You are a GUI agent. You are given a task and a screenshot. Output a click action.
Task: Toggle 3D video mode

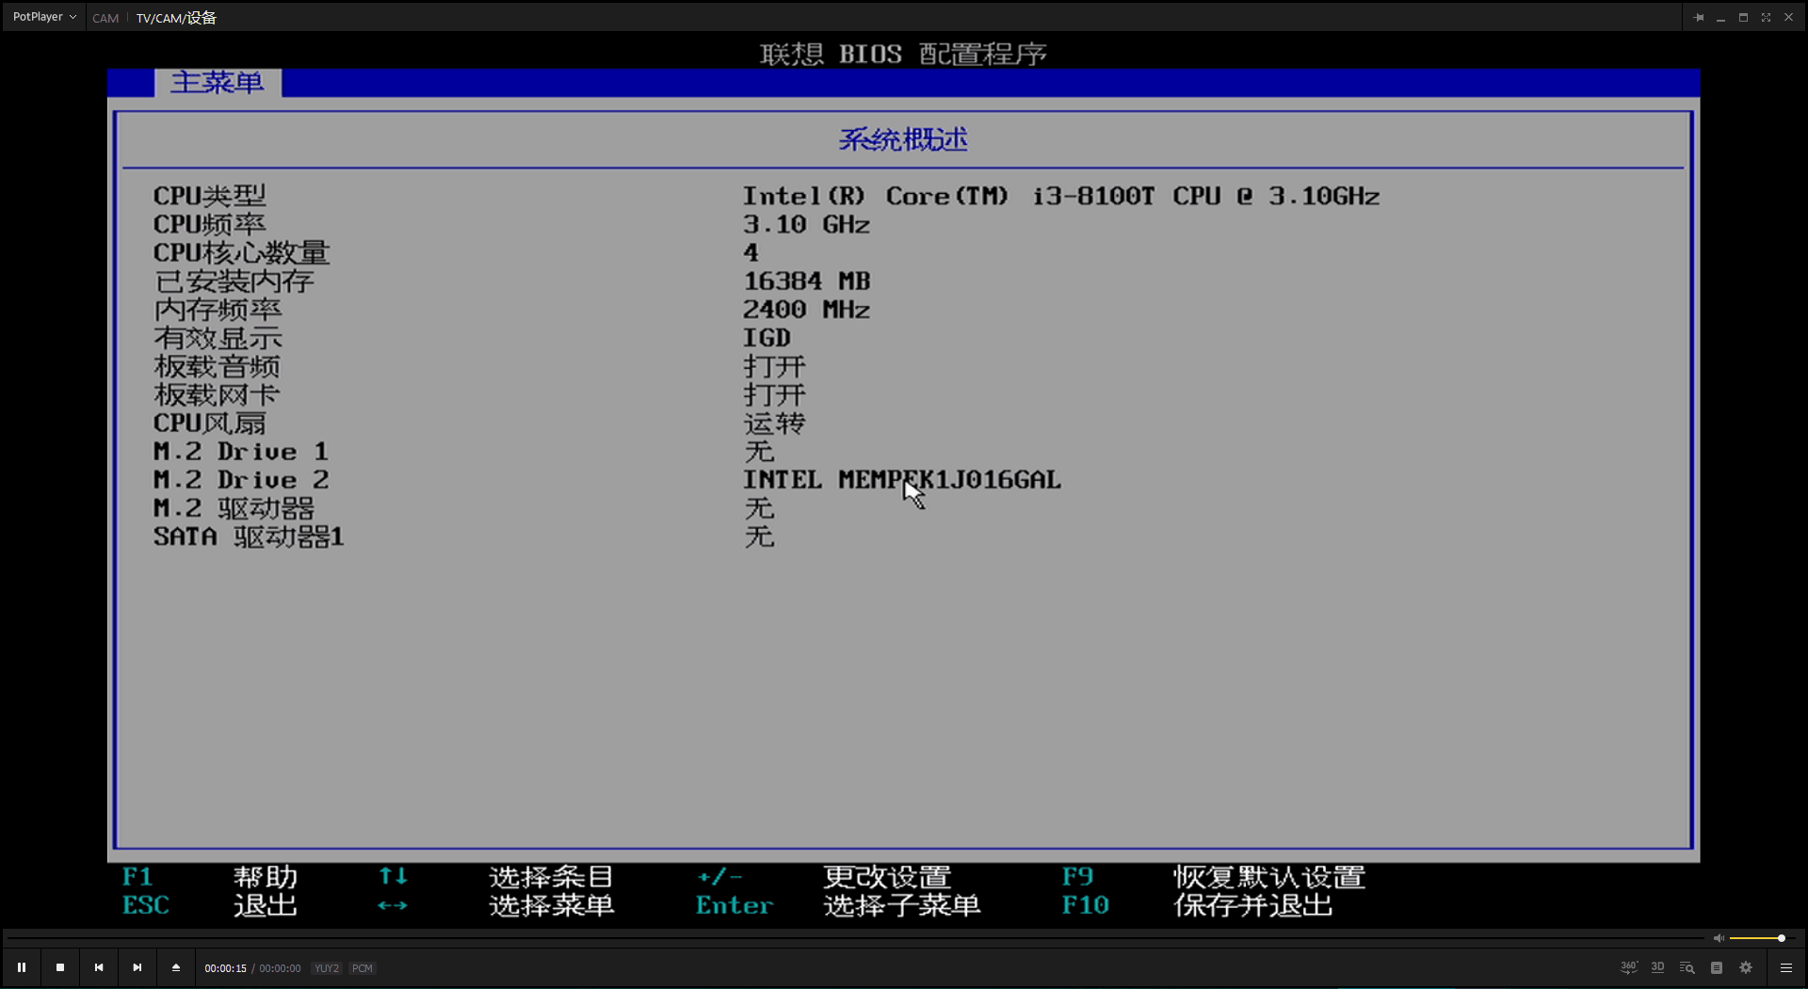point(1658,967)
